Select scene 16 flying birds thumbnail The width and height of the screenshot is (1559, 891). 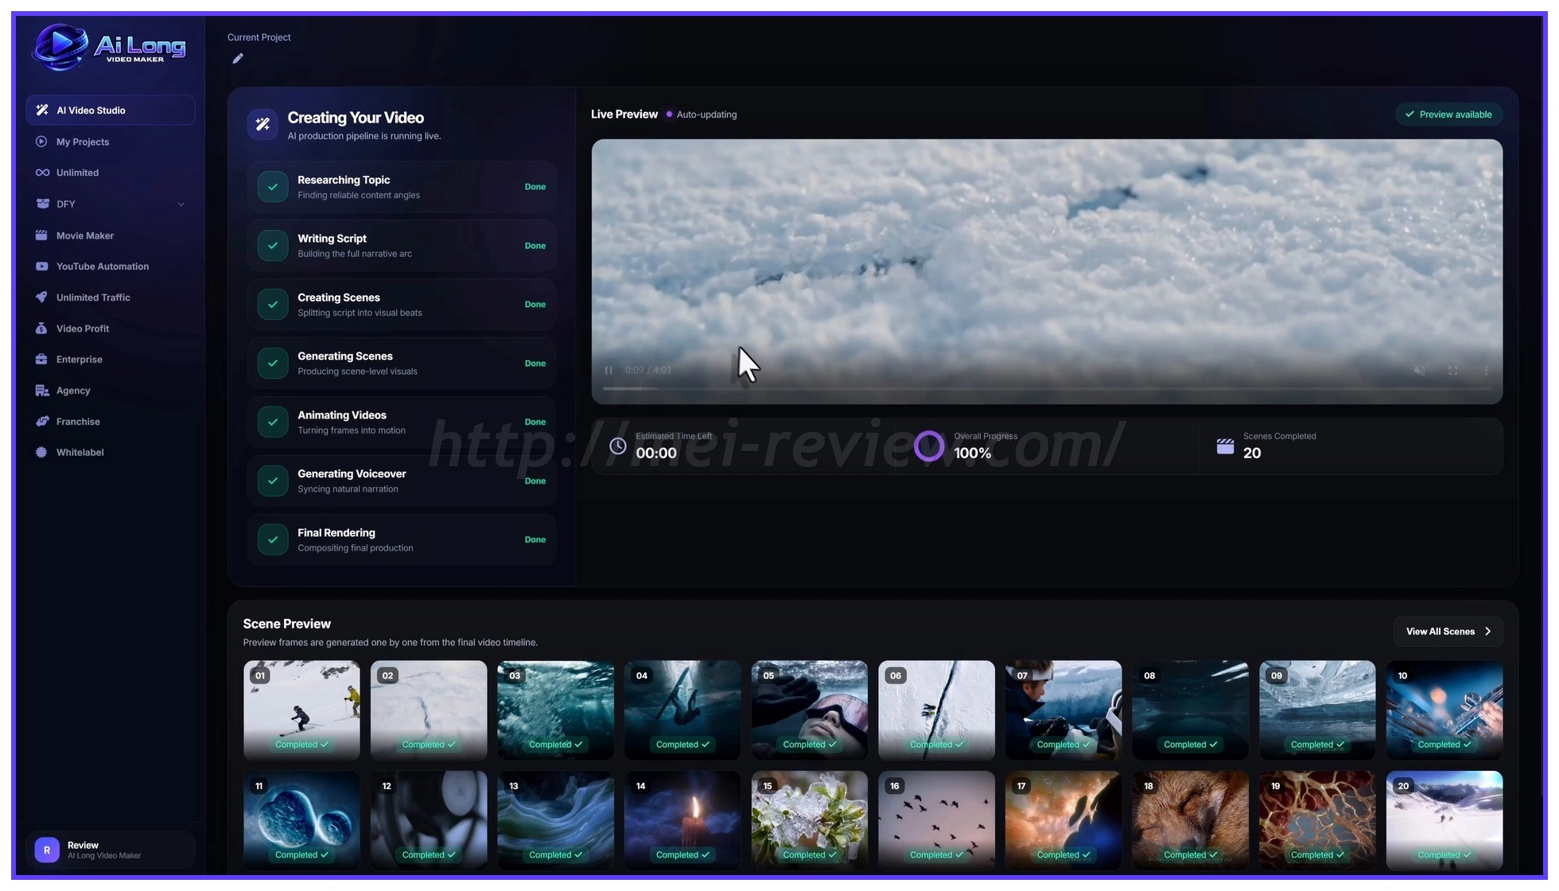click(936, 820)
